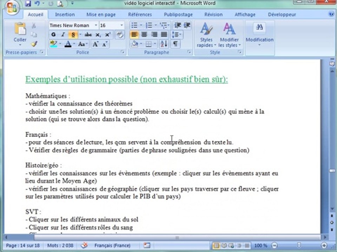
Task: Open the font size dropdown
Action: point(122,25)
